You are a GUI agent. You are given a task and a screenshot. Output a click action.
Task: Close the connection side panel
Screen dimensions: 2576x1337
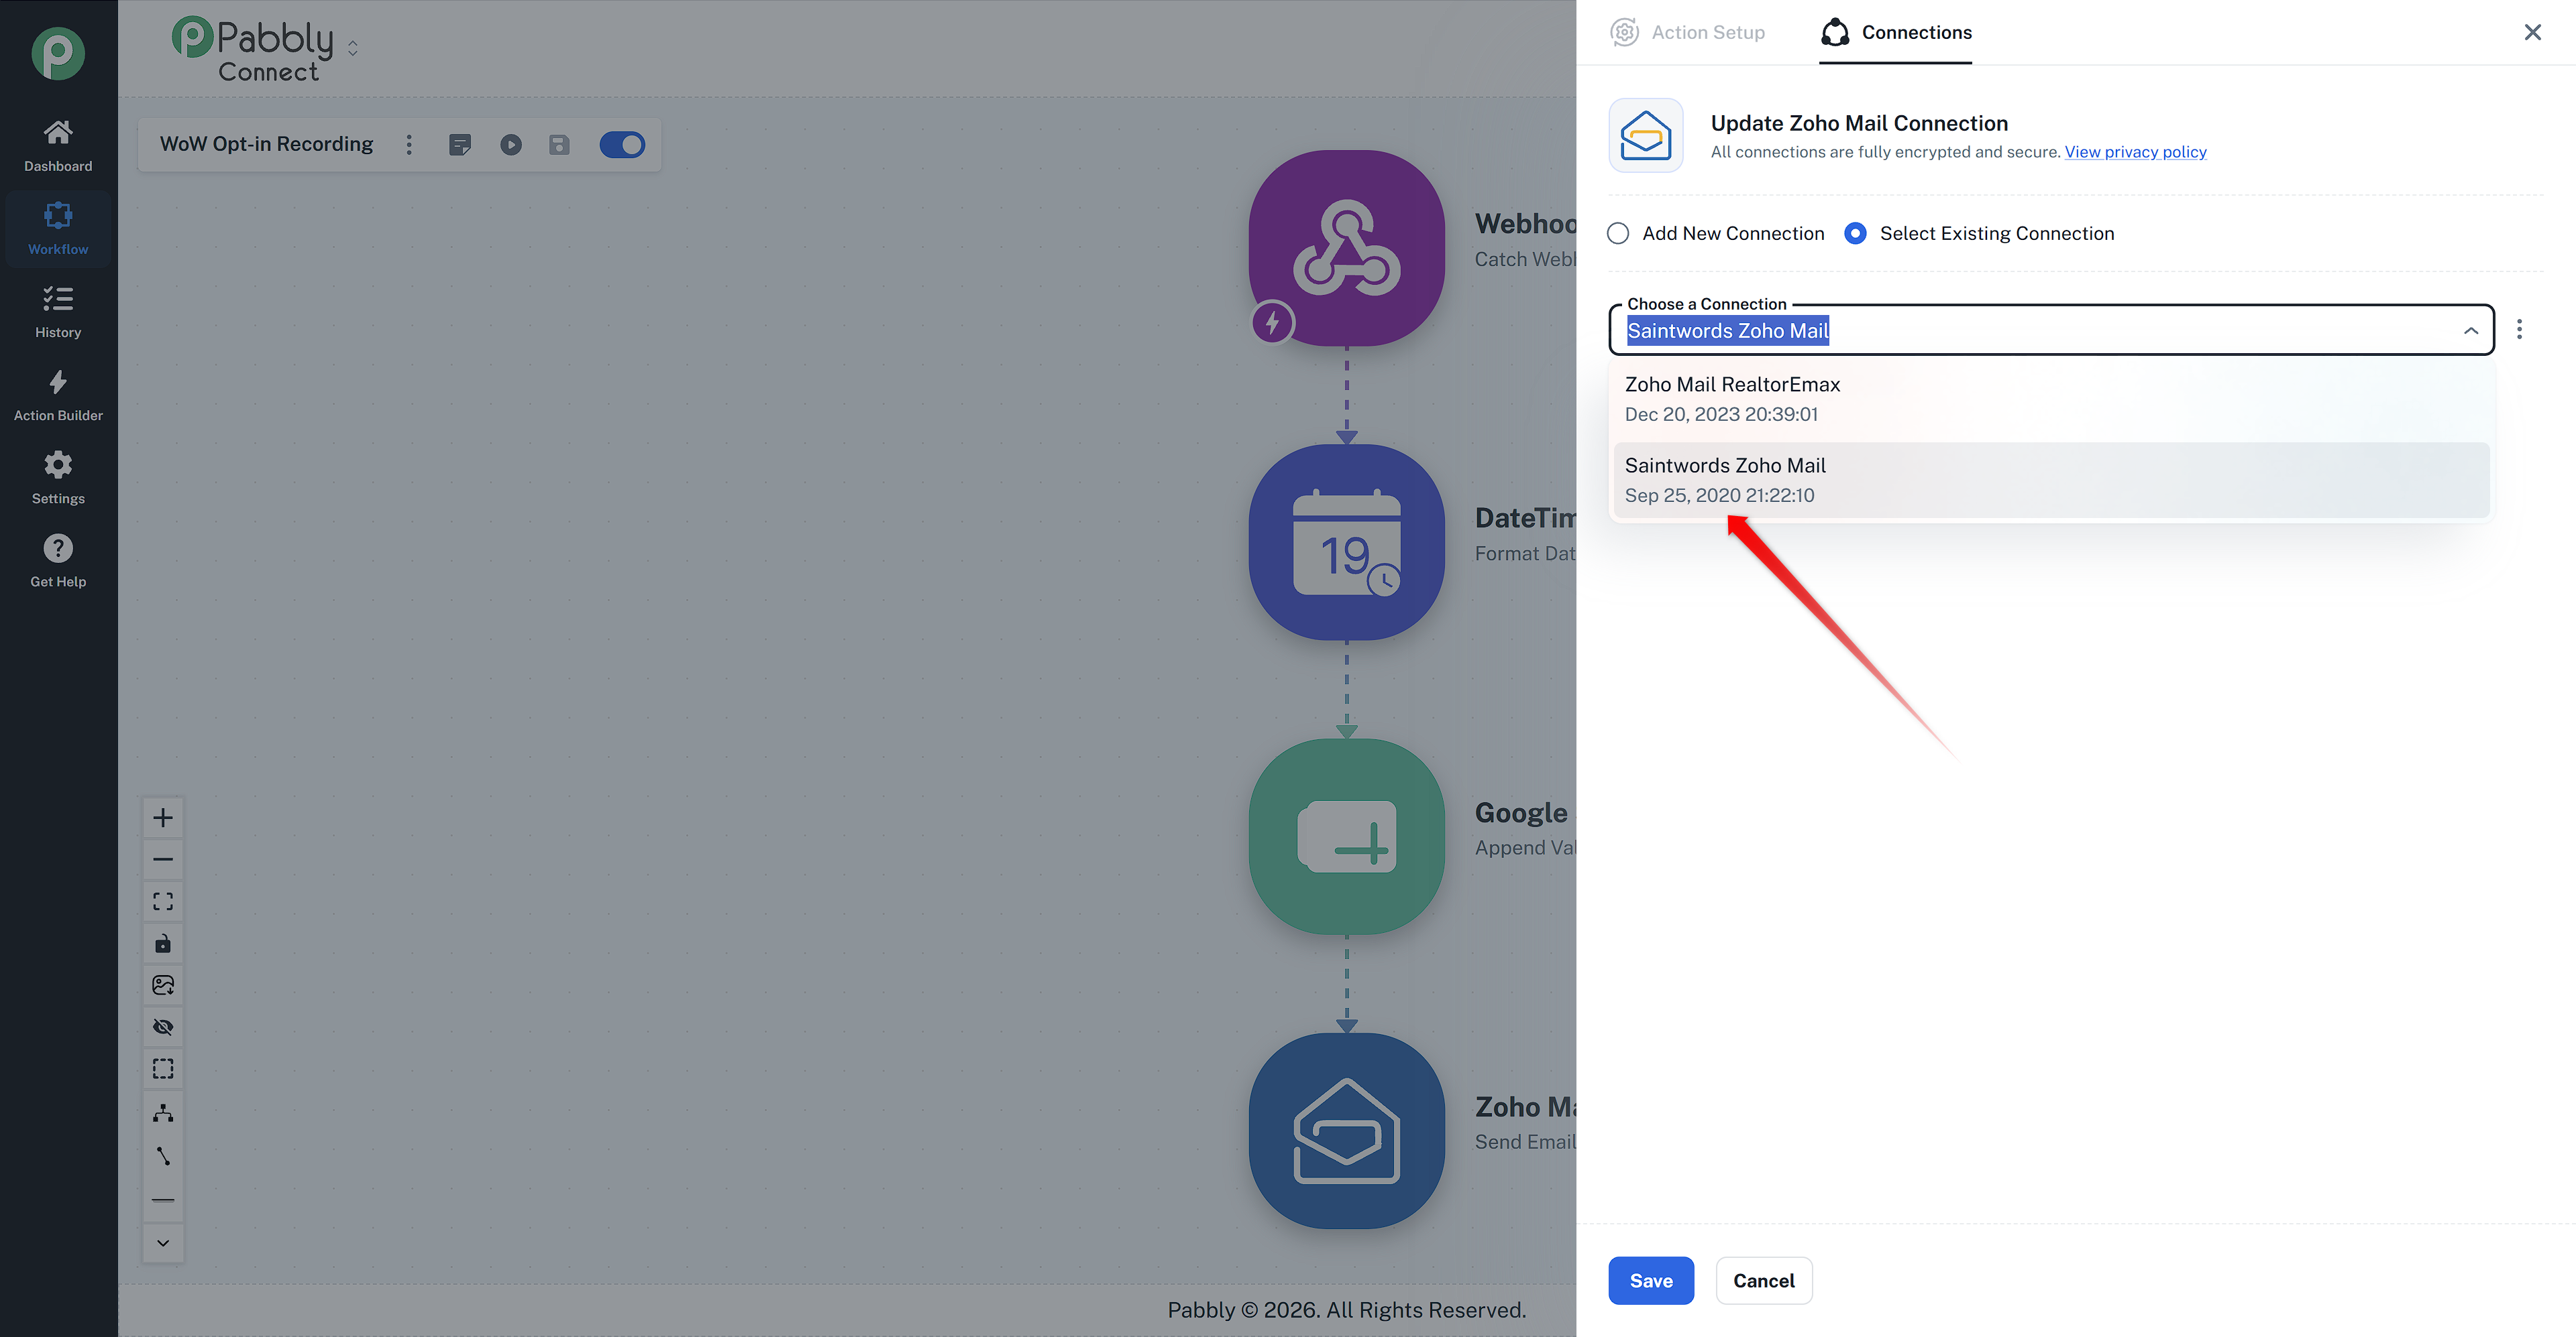click(x=2533, y=32)
